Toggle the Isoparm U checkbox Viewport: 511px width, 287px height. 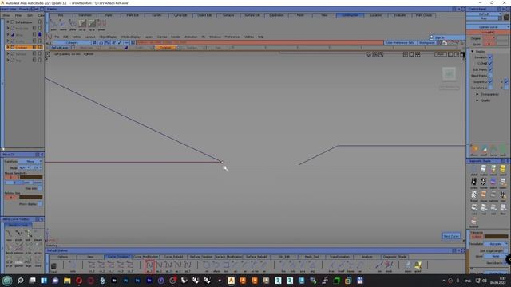coord(489,81)
